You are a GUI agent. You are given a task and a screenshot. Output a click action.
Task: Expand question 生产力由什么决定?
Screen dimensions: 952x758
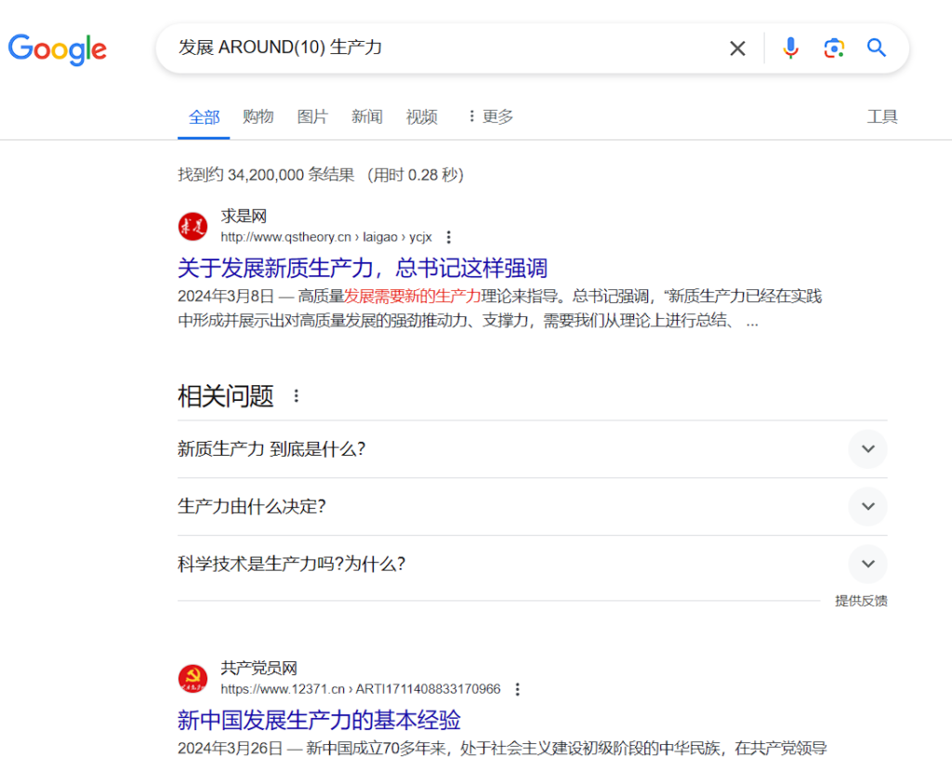click(x=532, y=506)
